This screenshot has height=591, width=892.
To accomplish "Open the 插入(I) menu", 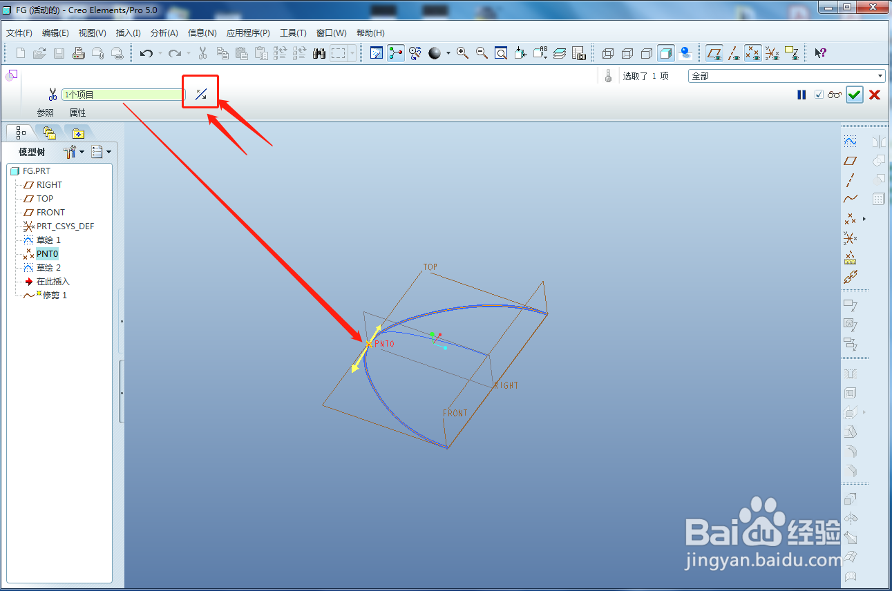I will [x=128, y=33].
